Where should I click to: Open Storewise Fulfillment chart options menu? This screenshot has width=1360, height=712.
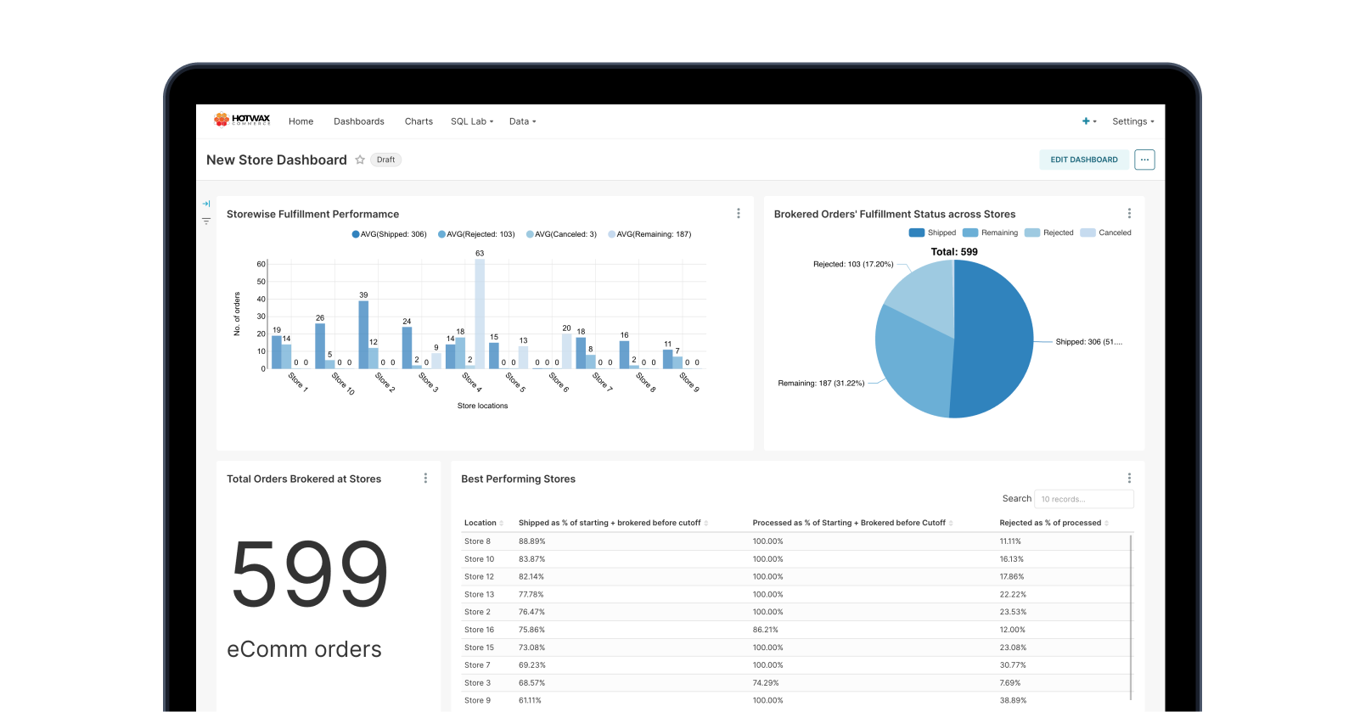[738, 214]
